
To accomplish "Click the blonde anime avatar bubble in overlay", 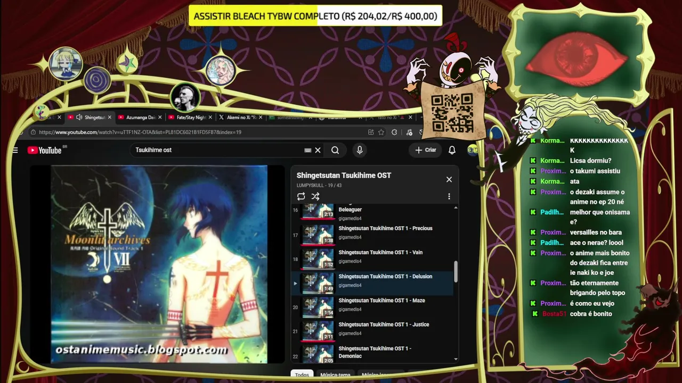I will tap(65, 63).
